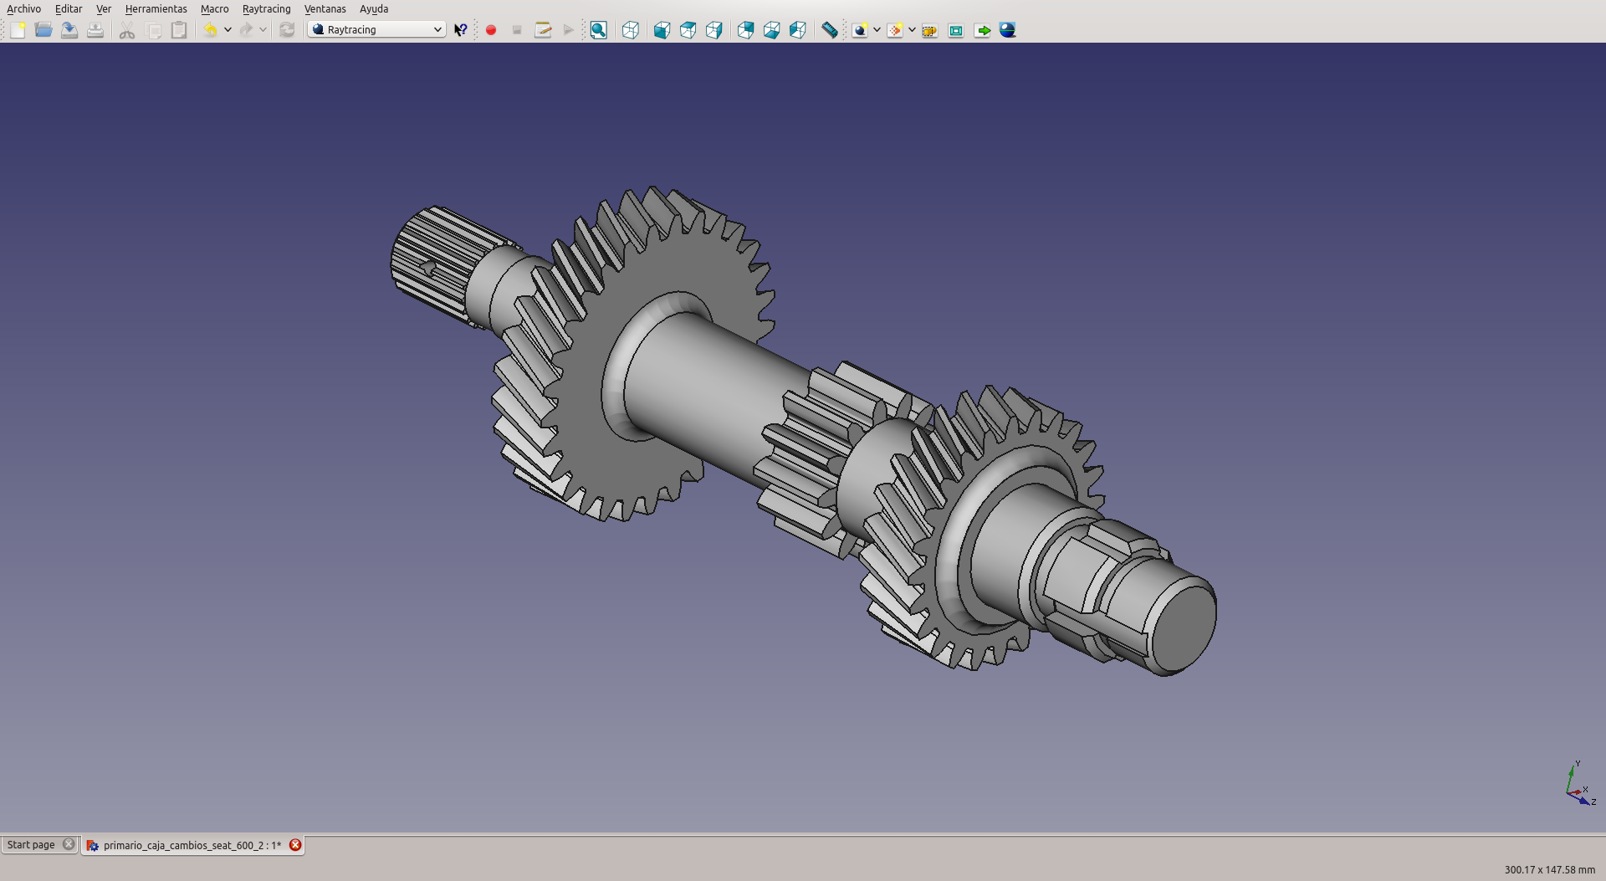Open a file with folder icon
The width and height of the screenshot is (1606, 881).
(x=43, y=30)
